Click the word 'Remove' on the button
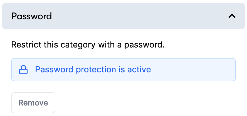 [x=33, y=103]
